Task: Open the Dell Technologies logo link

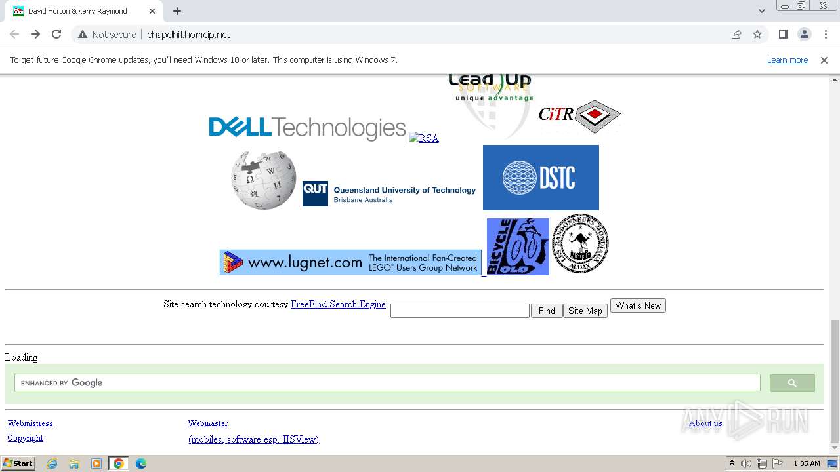Action: [307, 128]
